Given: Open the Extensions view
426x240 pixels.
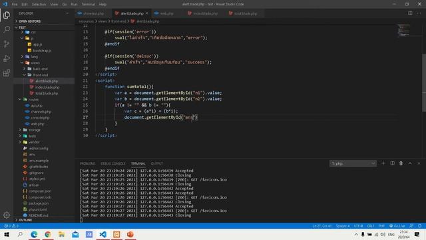Looking at the screenshot, I should pyautogui.click(x=7, y=73).
